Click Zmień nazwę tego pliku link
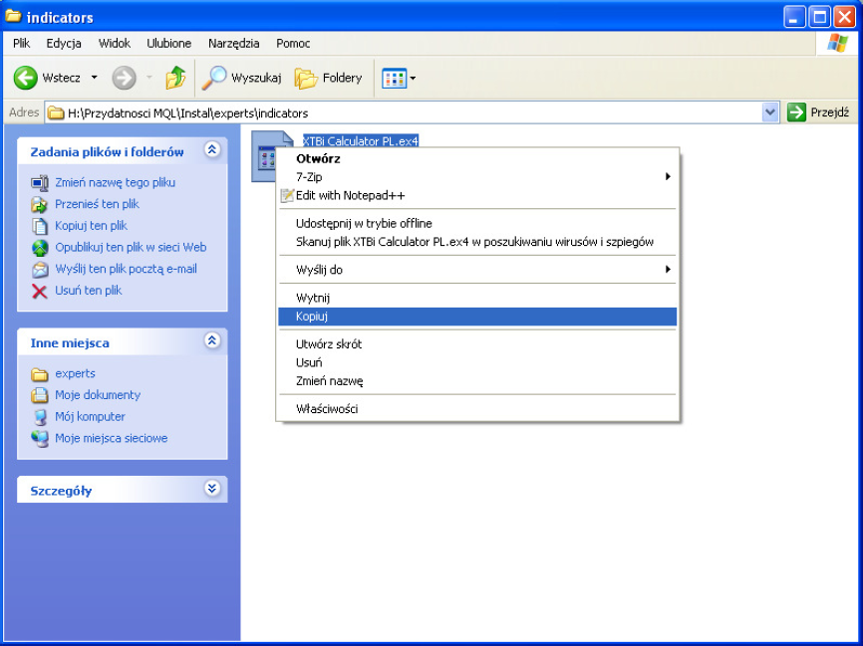The height and width of the screenshot is (646, 863). pos(115,183)
